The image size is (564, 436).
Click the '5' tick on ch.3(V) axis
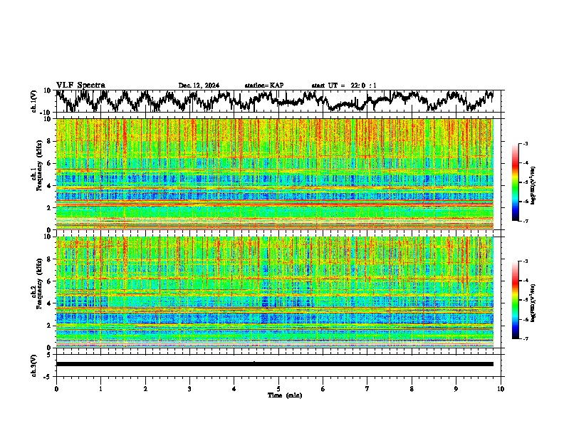pos(49,355)
